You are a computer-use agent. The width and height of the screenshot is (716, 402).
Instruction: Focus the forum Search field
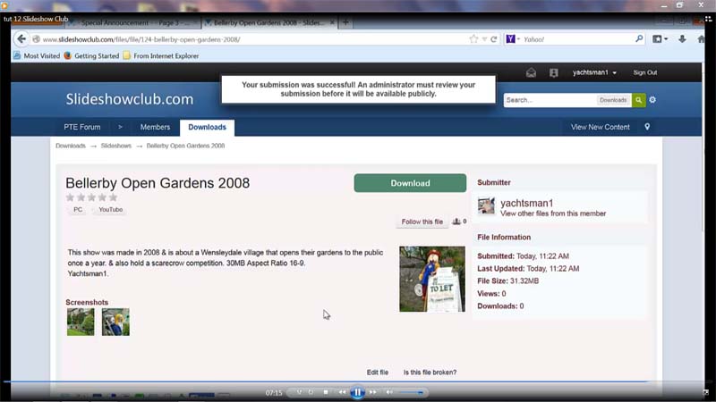[x=550, y=100]
